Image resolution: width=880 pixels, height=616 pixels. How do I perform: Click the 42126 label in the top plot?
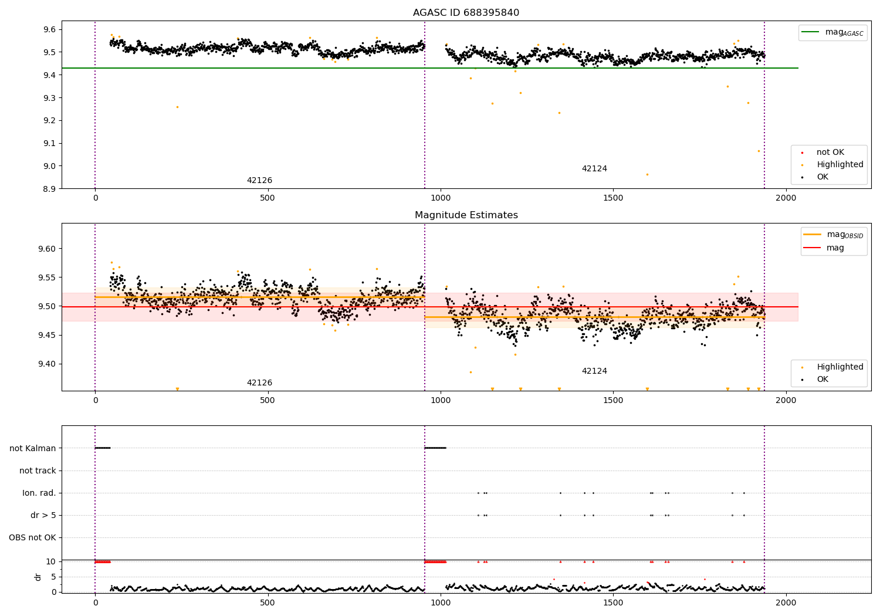tap(259, 181)
